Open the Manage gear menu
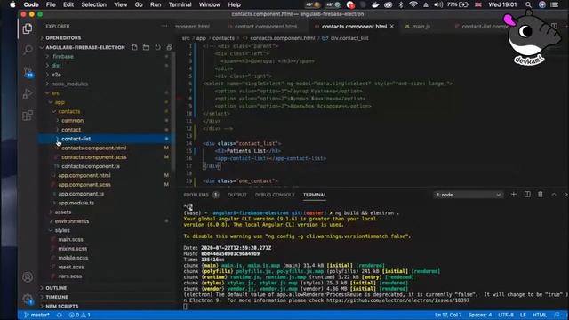 [x=28, y=300]
